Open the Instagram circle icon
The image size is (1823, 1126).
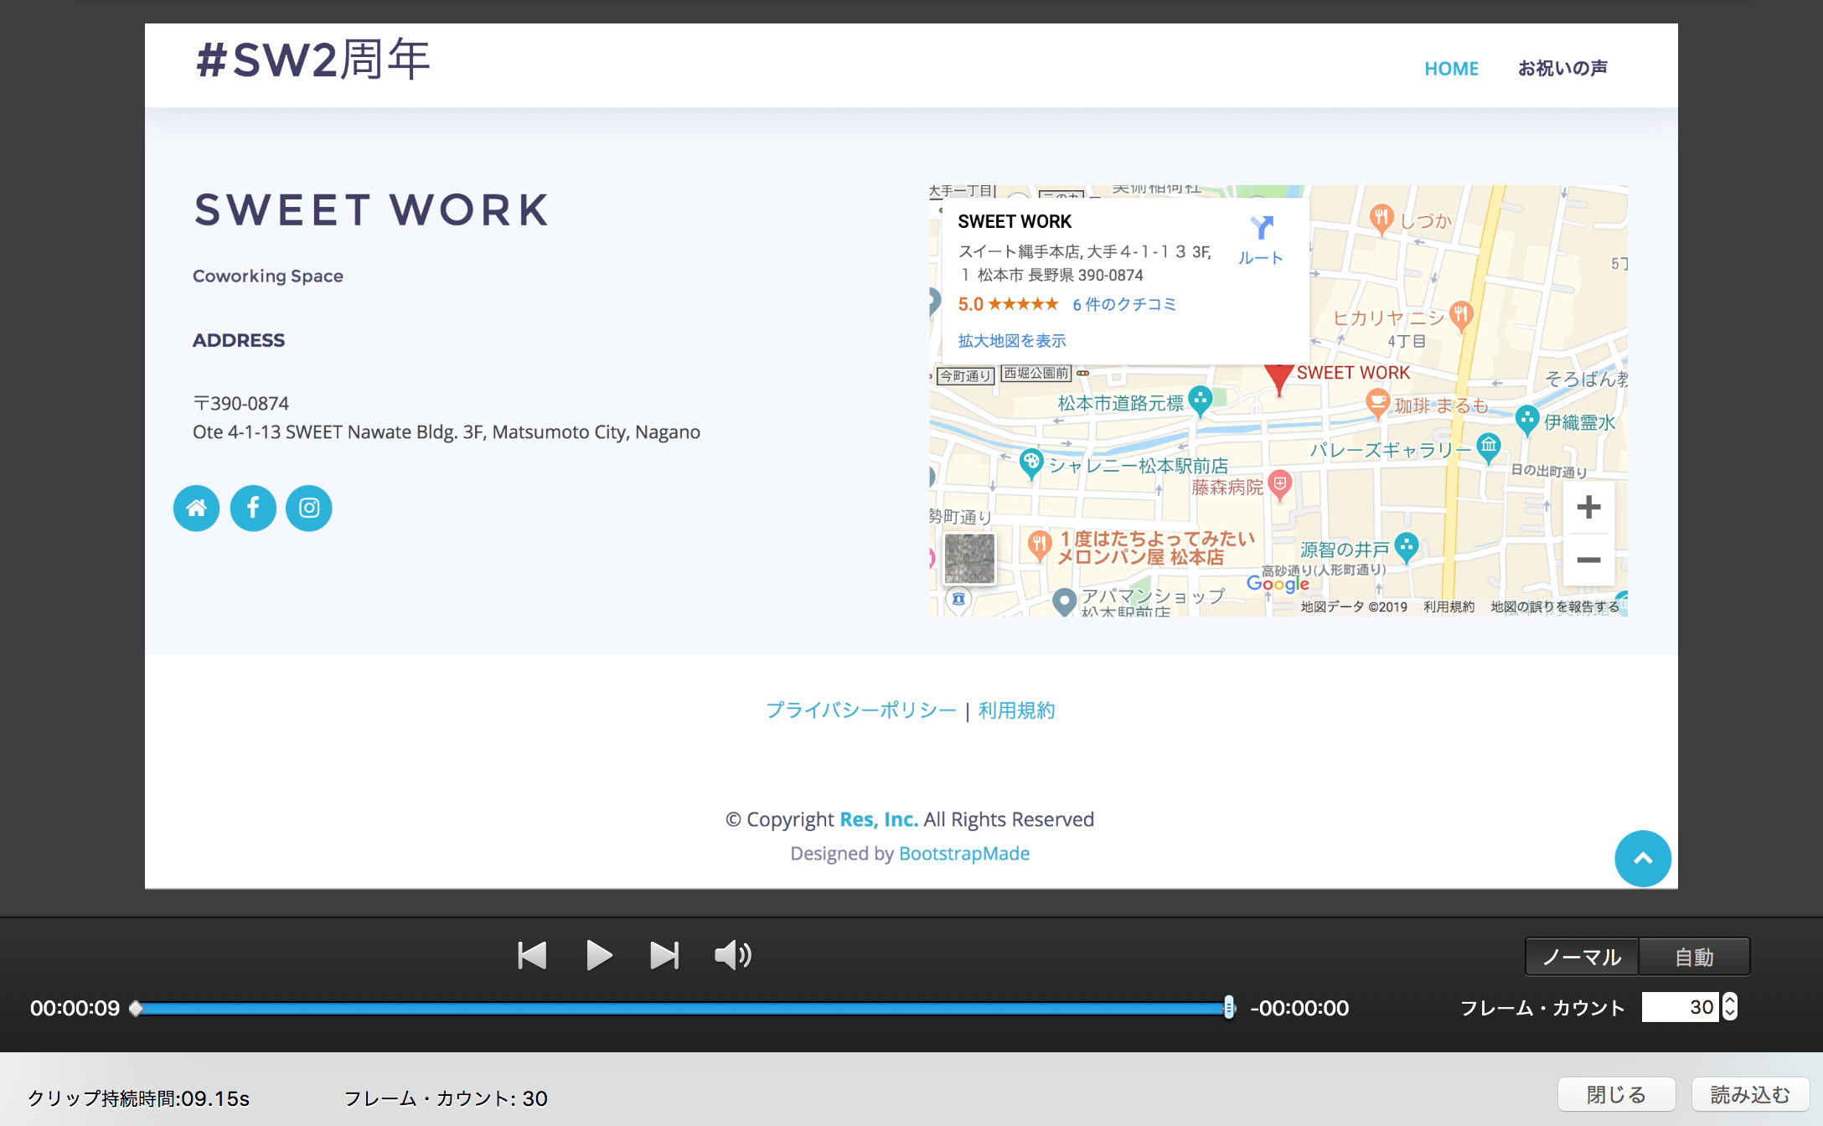pos(309,508)
